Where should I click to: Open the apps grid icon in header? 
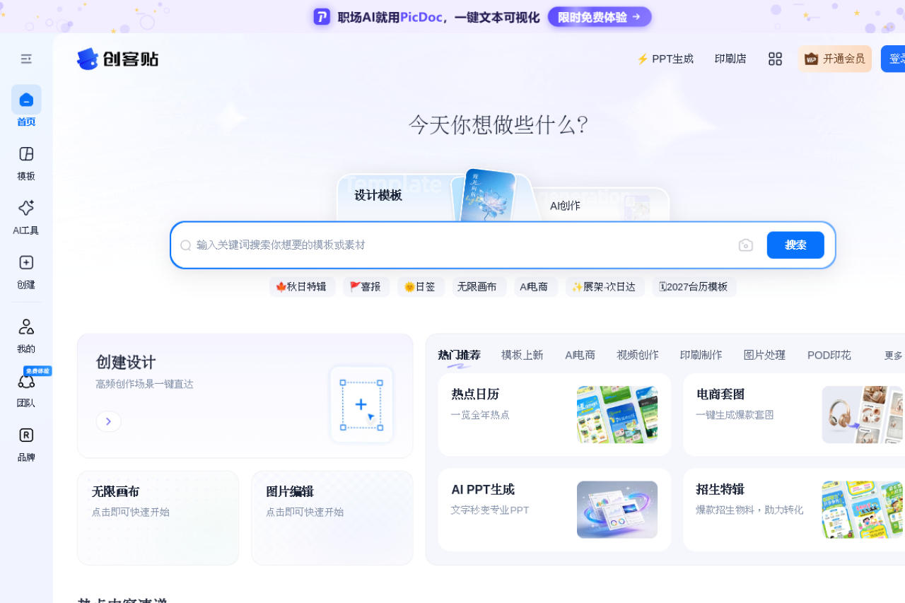(x=775, y=59)
